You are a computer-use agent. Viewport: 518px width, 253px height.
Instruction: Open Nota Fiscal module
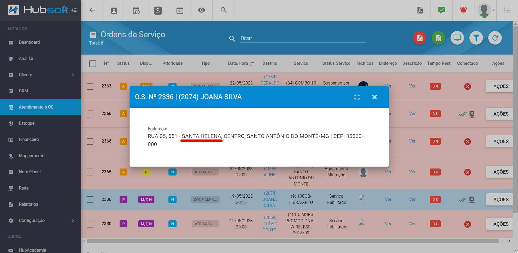point(40,172)
